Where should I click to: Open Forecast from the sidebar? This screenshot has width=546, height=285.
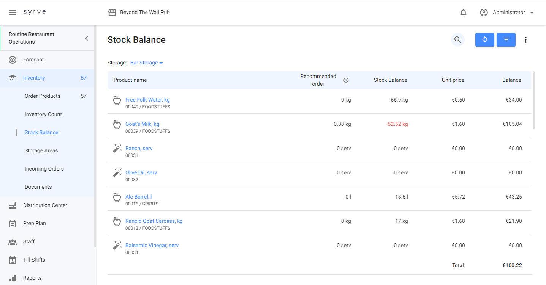33,60
